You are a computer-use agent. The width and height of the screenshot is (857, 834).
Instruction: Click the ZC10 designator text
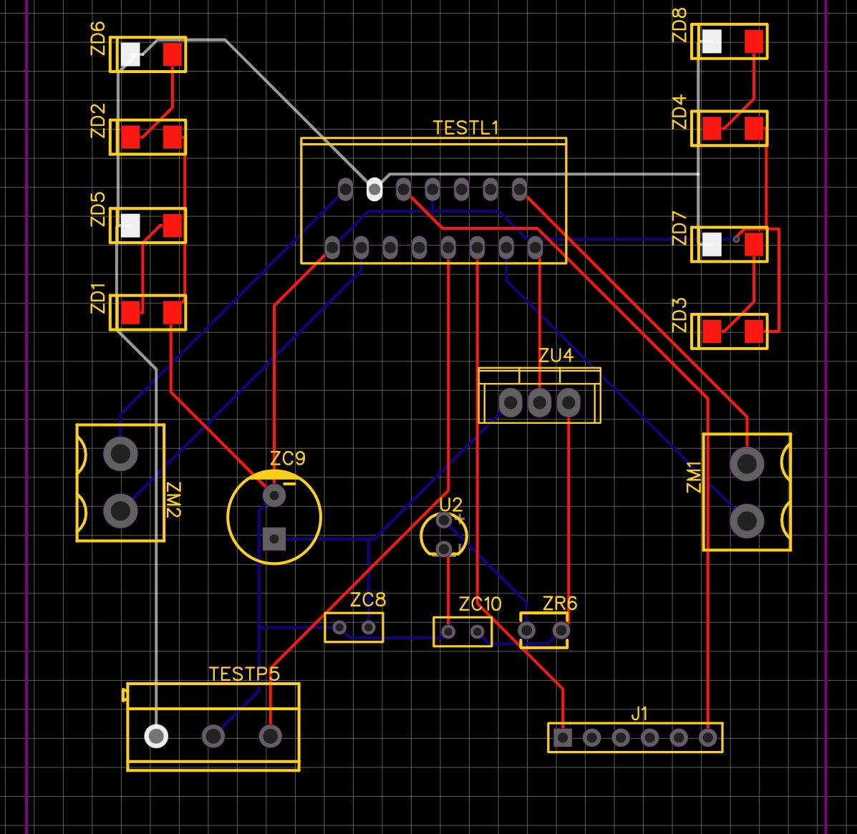(480, 604)
